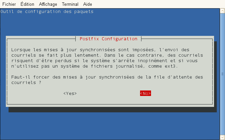Click the scrollbar down arrow
Screen dimensions: 225x140
(x=222, y=137)
